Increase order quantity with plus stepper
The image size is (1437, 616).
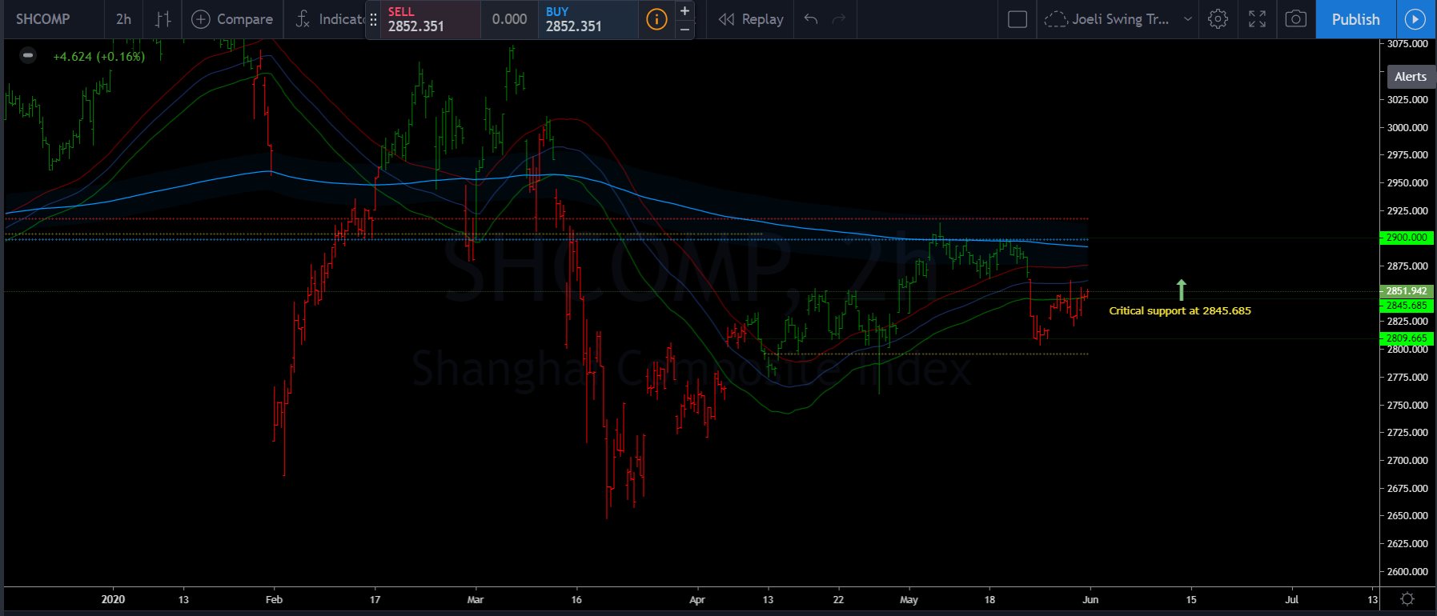click(684, 10)
